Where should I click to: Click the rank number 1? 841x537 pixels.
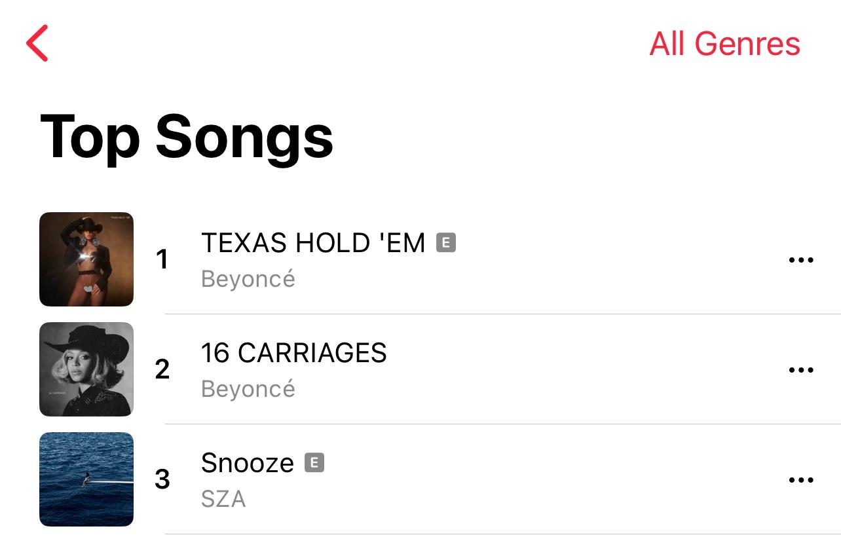click(162, 260)
